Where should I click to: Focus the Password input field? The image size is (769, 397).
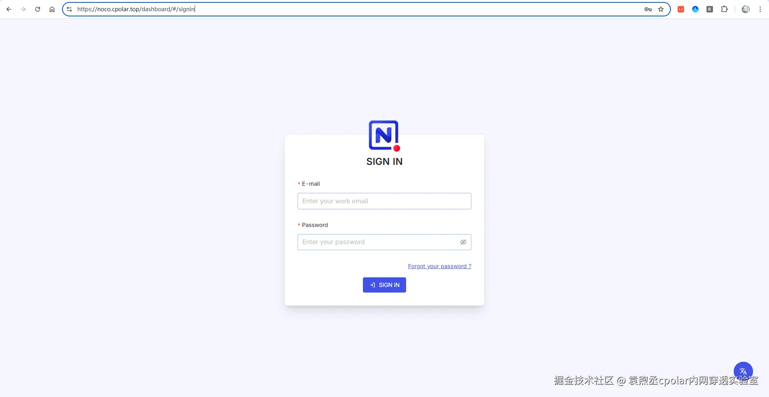click(x=384, y=242)
